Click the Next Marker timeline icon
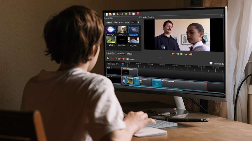The height and width of the screenshot is (141, 252). pos(123,59)
